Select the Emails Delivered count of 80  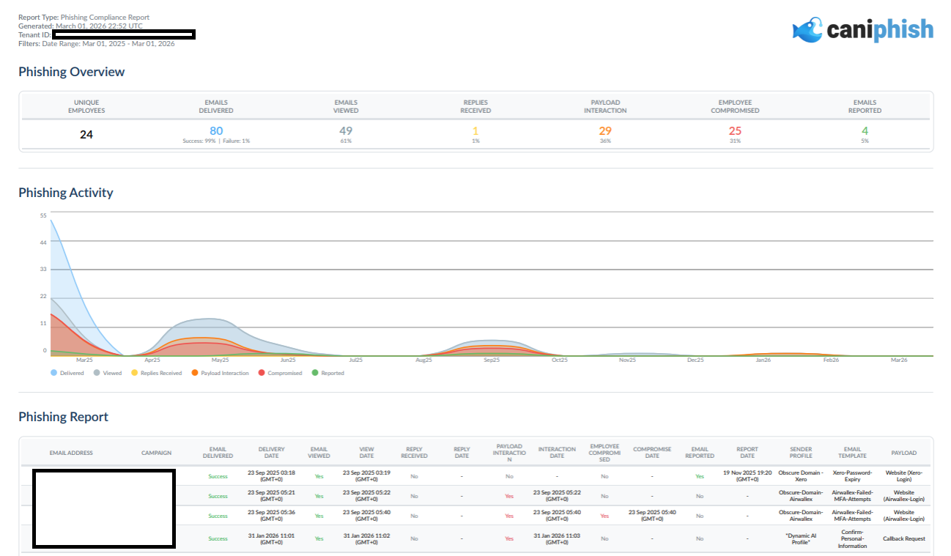(216, 131)
